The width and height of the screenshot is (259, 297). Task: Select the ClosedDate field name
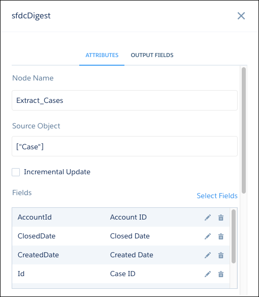[x=37, y=236]
